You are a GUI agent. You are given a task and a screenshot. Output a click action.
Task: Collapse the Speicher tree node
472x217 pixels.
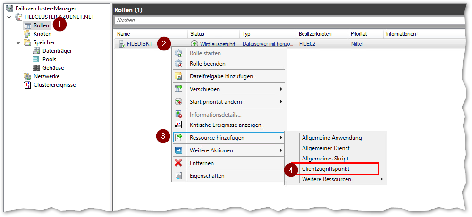(18, 42)
